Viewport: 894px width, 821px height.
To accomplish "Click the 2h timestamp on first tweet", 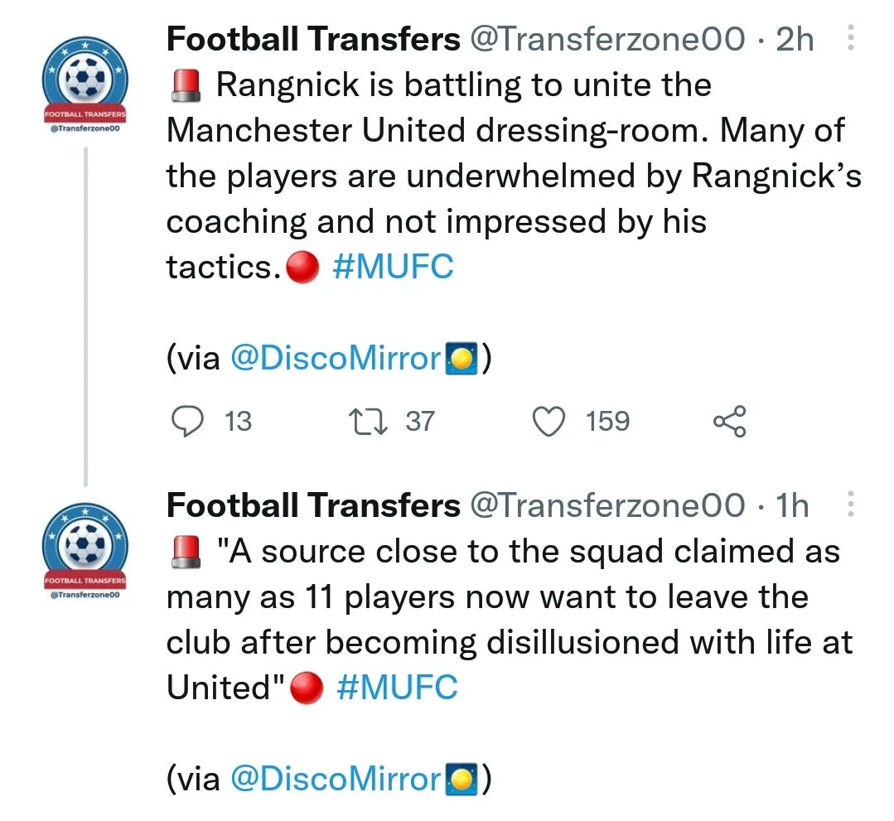I will click(x=795, y=39).
